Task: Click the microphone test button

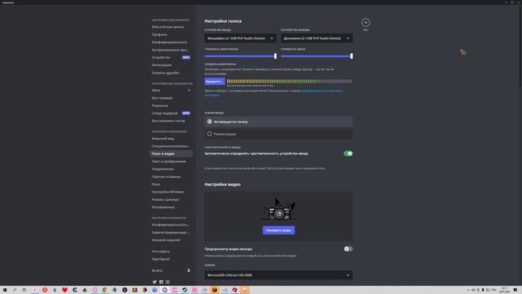Action: pyautogui.click(x=215, y=82)
